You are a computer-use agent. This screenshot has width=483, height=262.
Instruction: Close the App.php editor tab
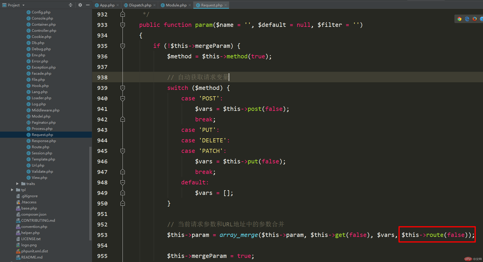118,5
